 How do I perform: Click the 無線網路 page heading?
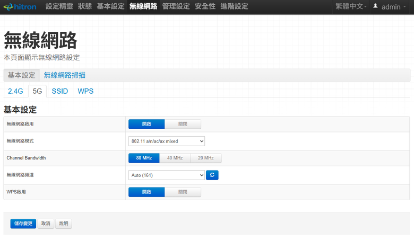coord(40,40)
